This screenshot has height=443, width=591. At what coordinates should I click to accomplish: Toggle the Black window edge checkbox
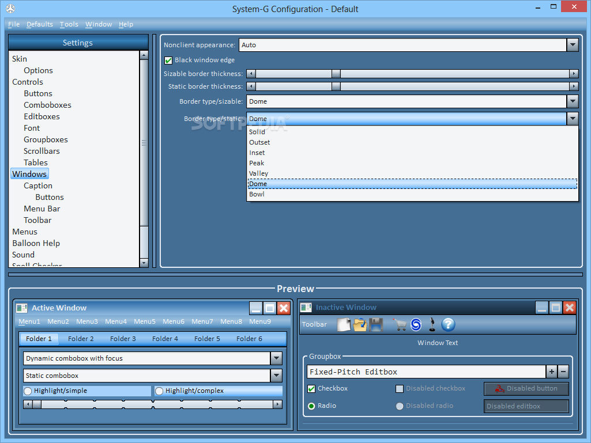[168, 60]
